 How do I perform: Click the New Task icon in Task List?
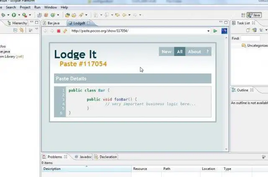click(x=248, y=30)
